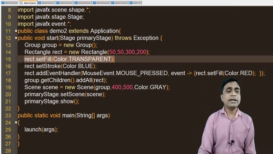
Task: Open the demo7.java tab
Action: 119,3
